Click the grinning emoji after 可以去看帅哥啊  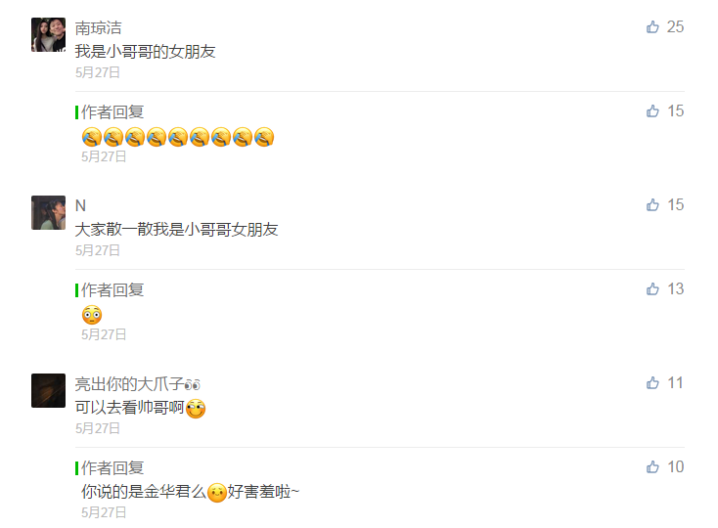196,409
